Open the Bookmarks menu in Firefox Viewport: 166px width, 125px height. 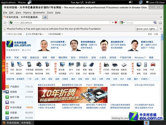[39, 13]
